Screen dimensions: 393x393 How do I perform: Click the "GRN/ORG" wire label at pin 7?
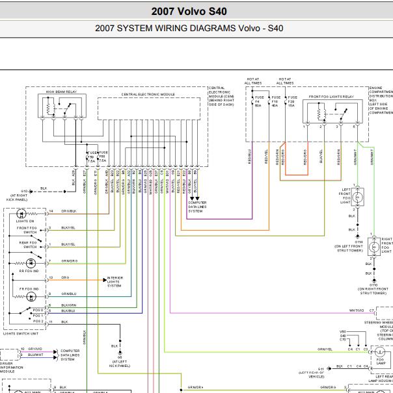point(70,261)
